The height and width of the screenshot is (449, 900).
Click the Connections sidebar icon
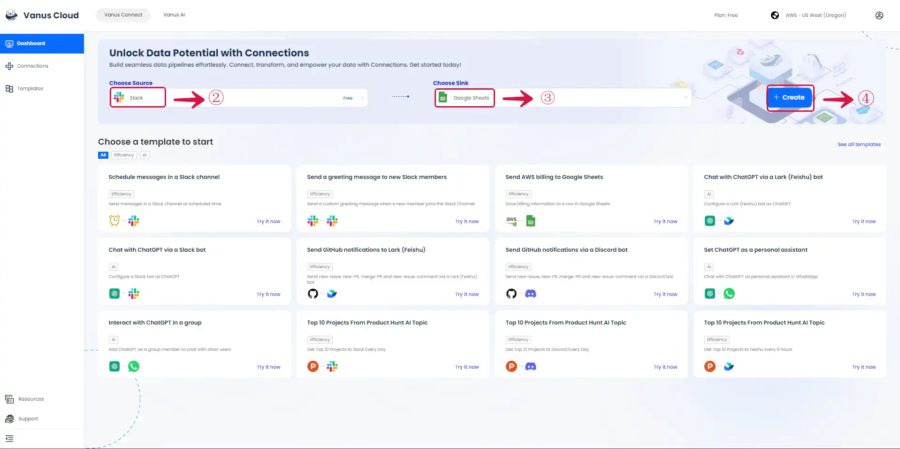[x=9, y=66]
